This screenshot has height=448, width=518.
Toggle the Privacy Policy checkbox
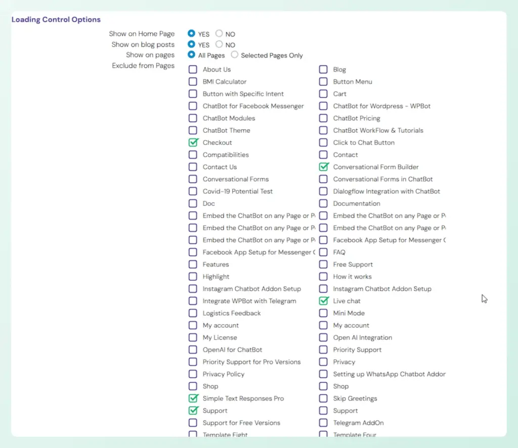click(193, 374)
